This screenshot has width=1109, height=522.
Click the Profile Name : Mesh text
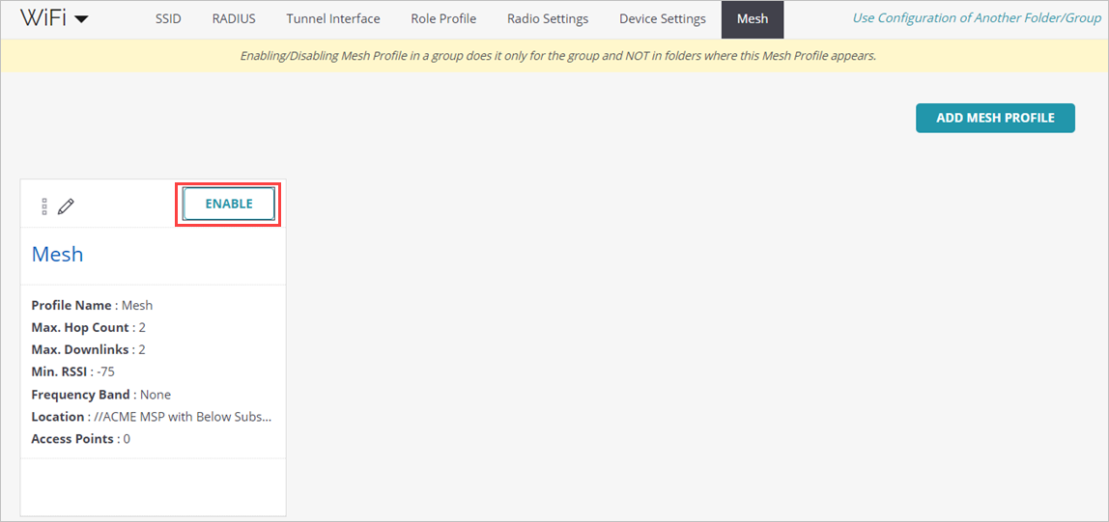pos(92,305)
